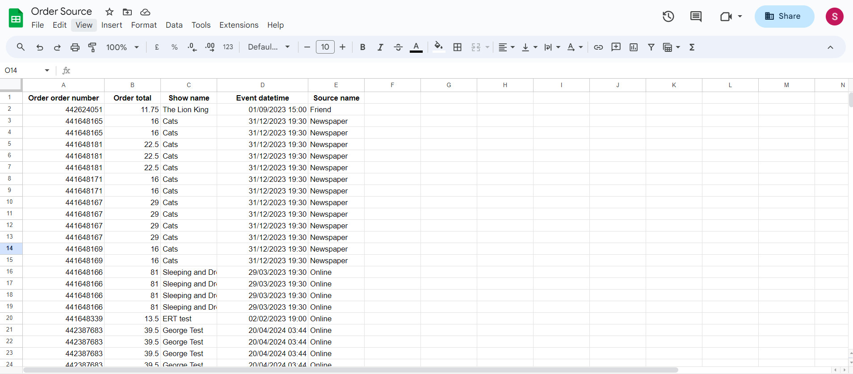Increase font size with plus button
Image resolution: width=853 pixels, height=374 pixels.
pyautogui.click(x=342, y=47)
